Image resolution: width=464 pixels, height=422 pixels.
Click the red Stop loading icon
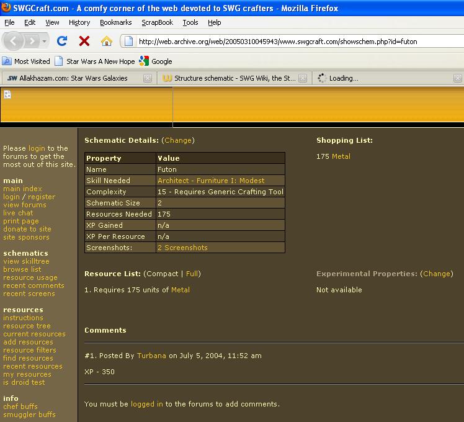(x=84, y=41)
